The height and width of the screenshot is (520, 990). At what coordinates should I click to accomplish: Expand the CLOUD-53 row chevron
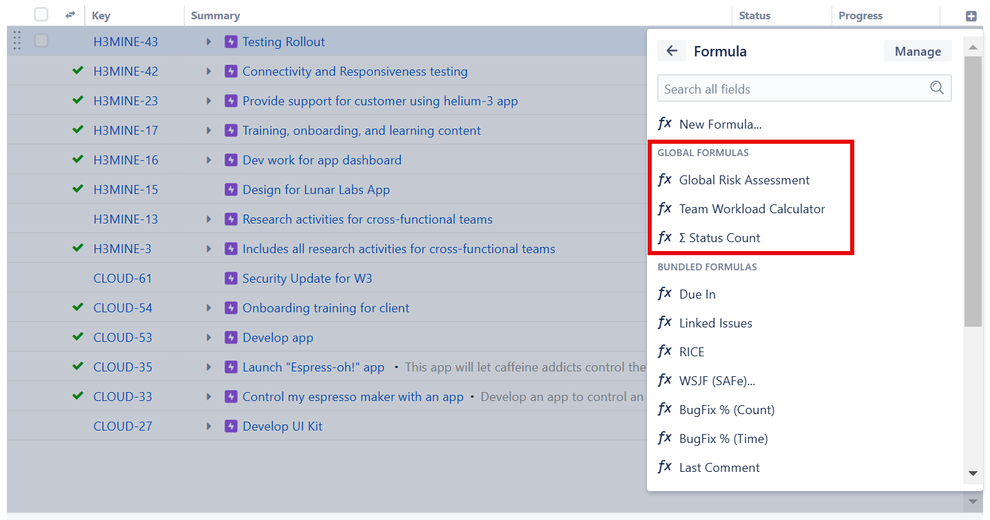click(x=209, y=337)
